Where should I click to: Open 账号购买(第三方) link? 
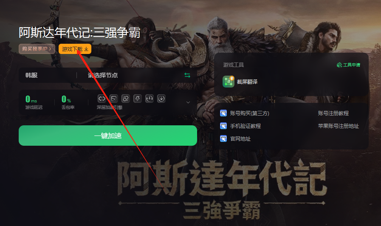[x=244, y=113]
